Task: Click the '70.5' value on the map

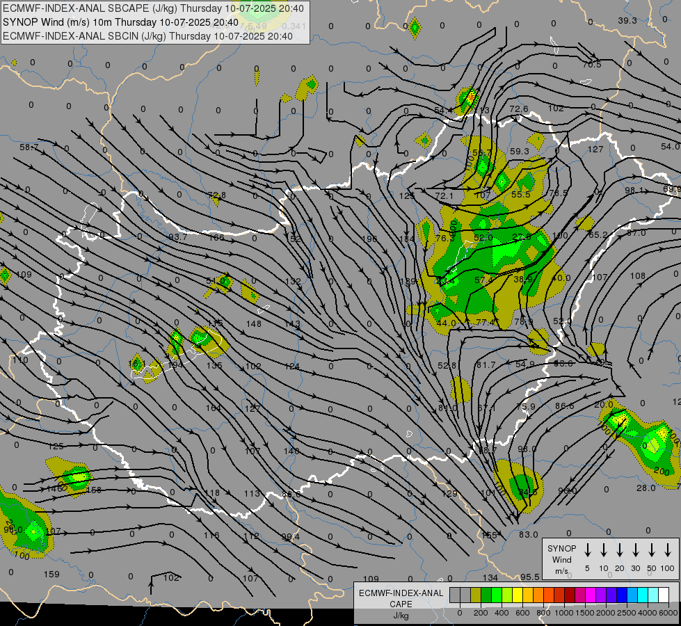Action: click(591, 65)
